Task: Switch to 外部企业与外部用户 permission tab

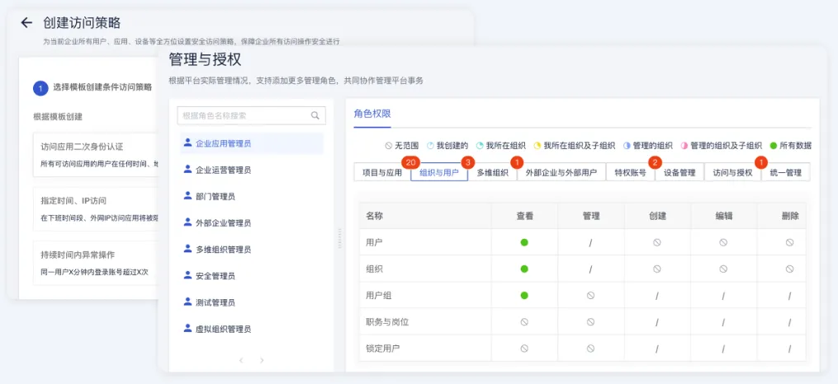Action: tap(561, 172)
